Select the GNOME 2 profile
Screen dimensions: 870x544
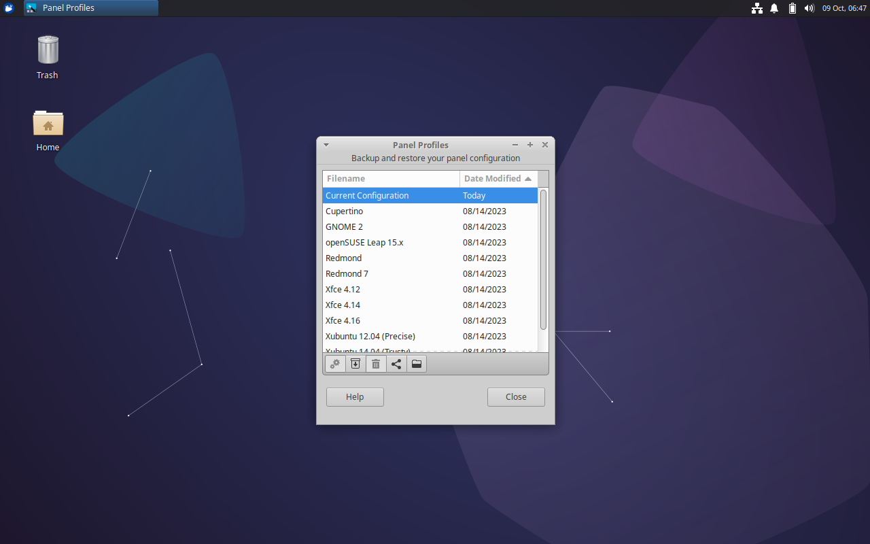point(430,226)
